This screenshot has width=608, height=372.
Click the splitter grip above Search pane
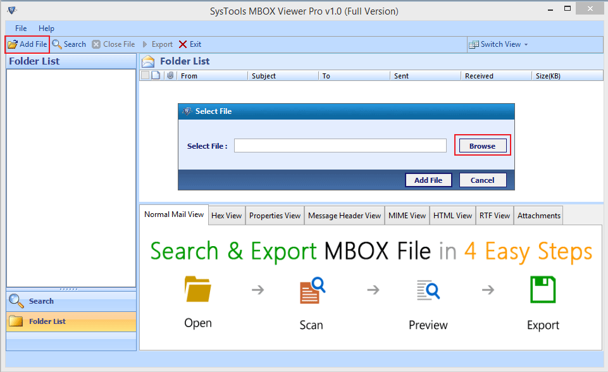[x=68, y=289]
